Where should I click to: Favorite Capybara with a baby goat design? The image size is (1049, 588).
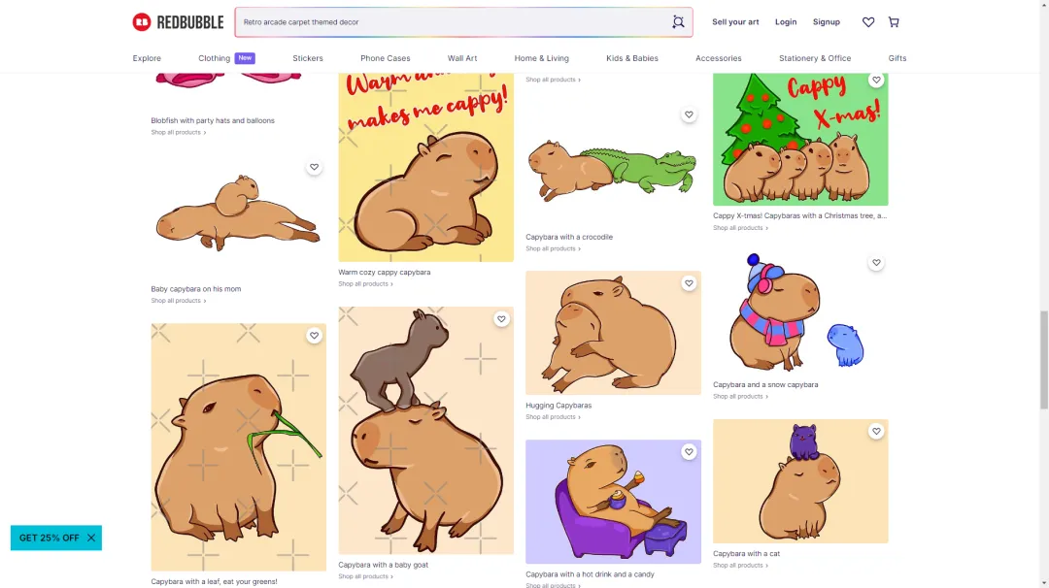pyautogui.click(x=501, y=318)
